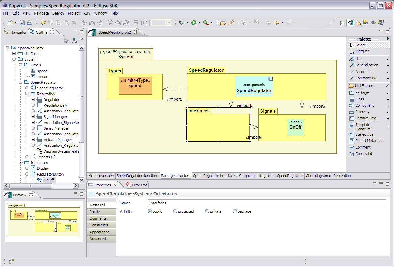Click the Print icon in the toolbar
The height and width of the screenshot is (267, 394).
pos(30,23)
